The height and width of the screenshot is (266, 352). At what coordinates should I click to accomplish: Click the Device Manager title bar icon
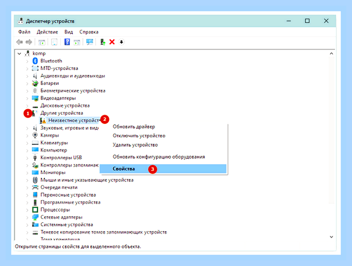pyautogui.click(x=20, y=21)
